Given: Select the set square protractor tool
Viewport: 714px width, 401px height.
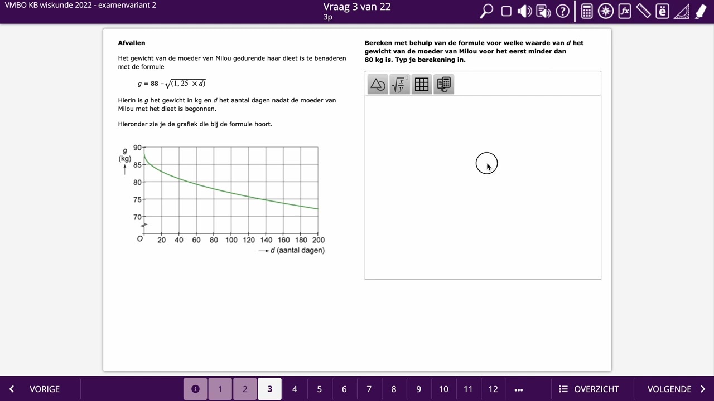Looking at the screenshot, I should point(682,11).
